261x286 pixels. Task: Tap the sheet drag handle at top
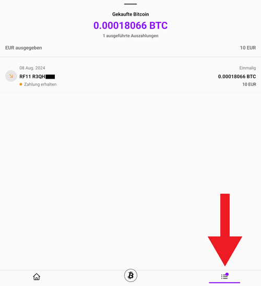(130, 4)
